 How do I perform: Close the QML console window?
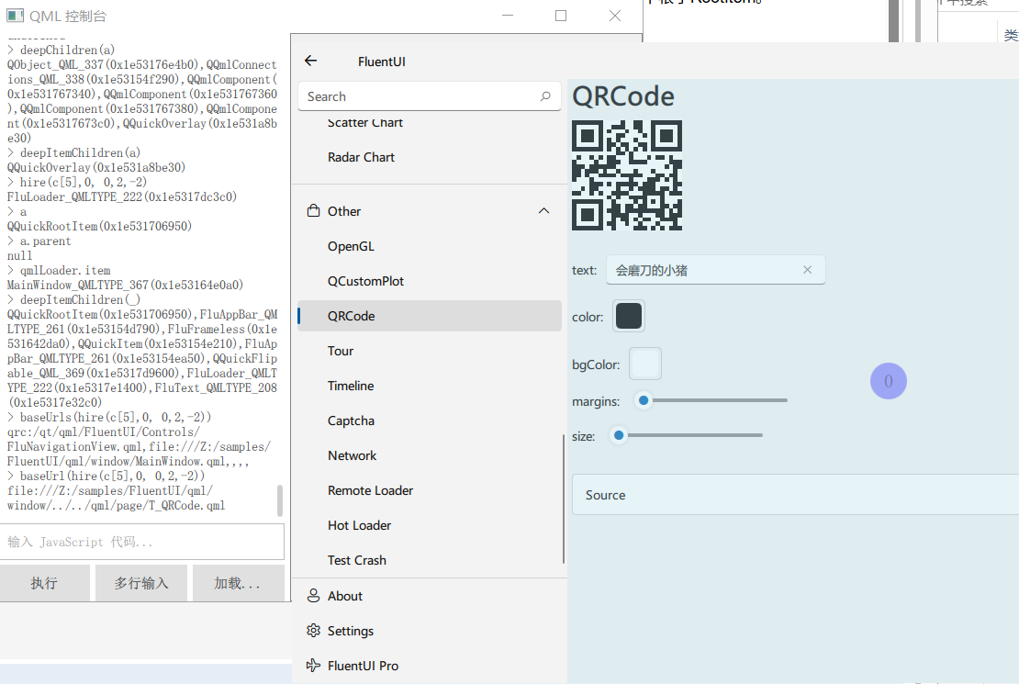pos(615,16)
